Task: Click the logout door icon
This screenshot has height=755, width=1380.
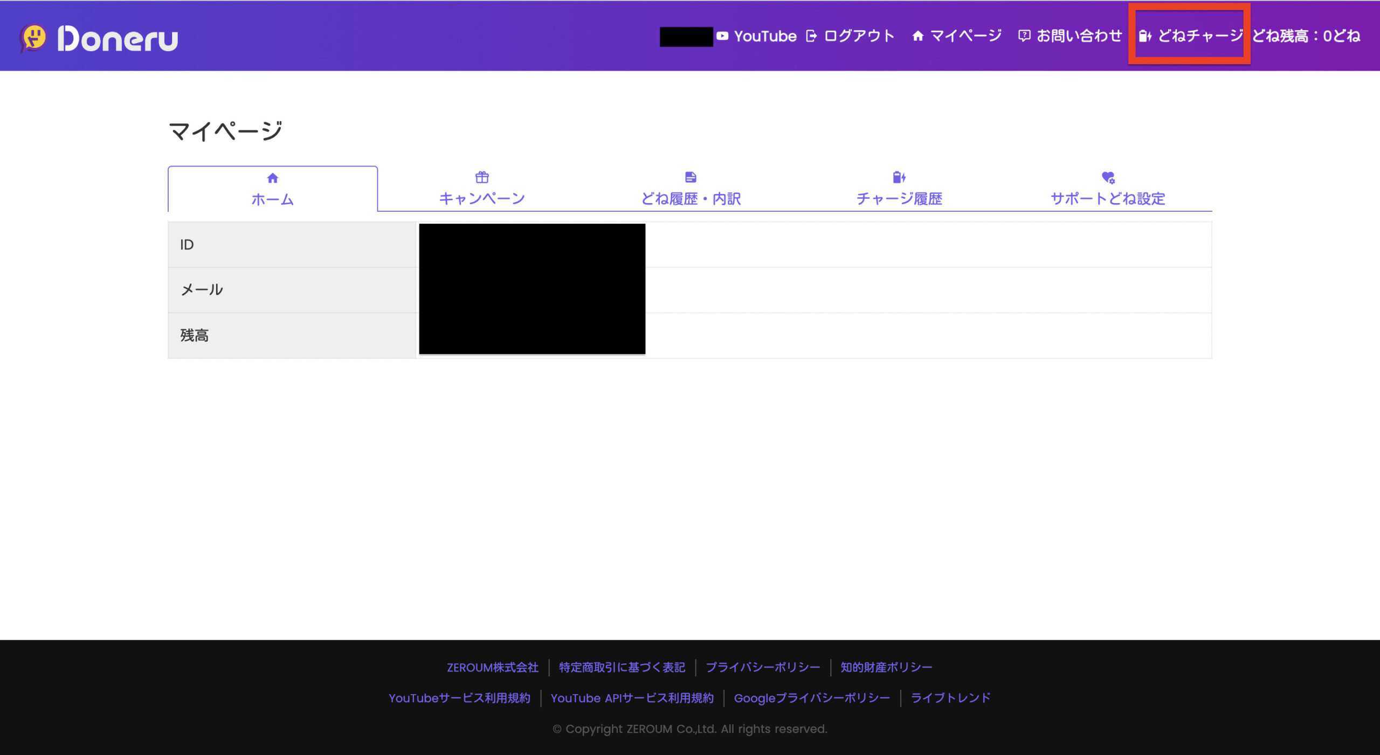Action: tap(811, 36)
